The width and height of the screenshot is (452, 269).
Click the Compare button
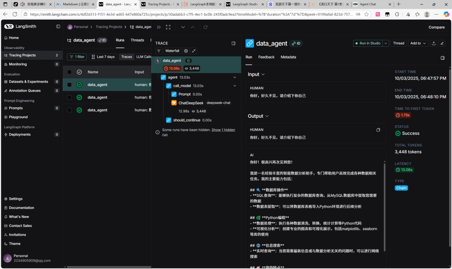tap(437, 27)
